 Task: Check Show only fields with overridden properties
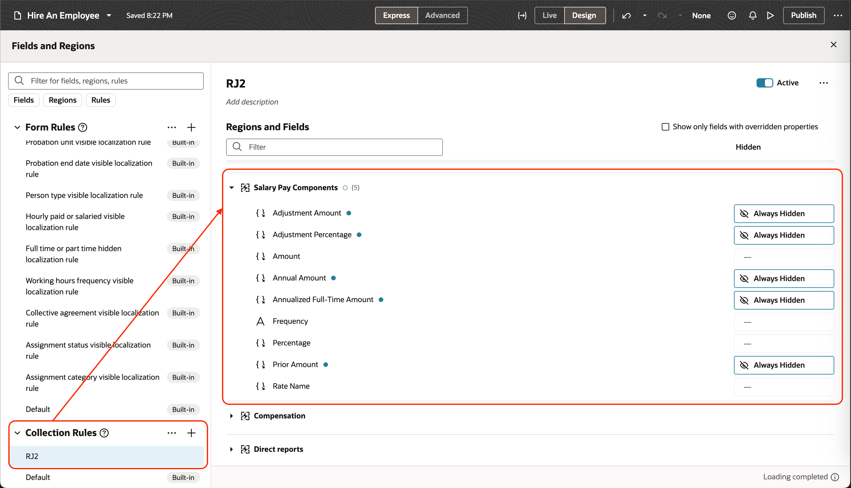click(666, 127)
